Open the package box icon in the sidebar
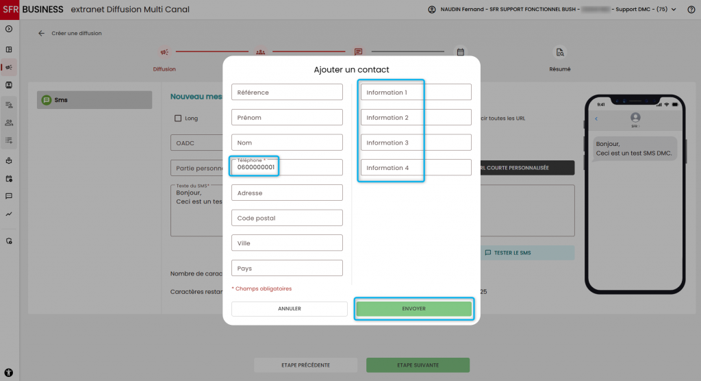This screenshot has height=381, width=701. [x=9, y=161]
